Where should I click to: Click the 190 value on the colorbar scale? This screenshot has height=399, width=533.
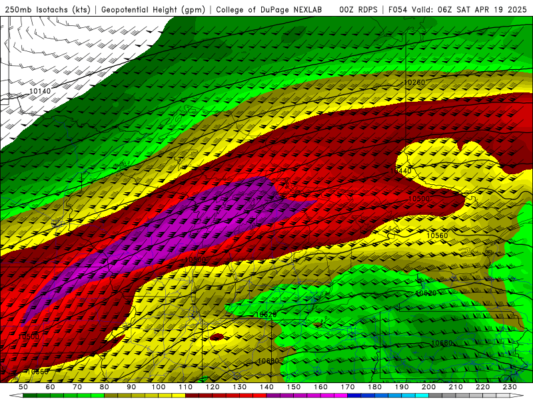tap(402, 387)
